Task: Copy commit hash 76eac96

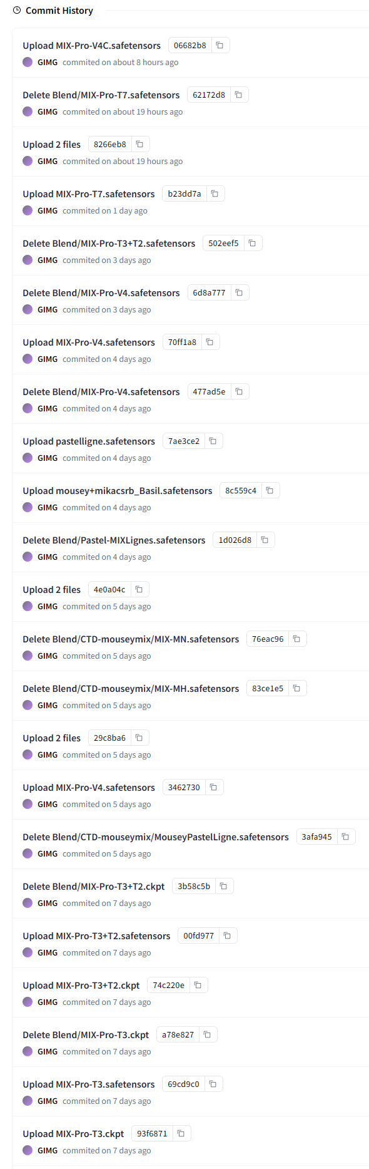Action: (297, 639)
